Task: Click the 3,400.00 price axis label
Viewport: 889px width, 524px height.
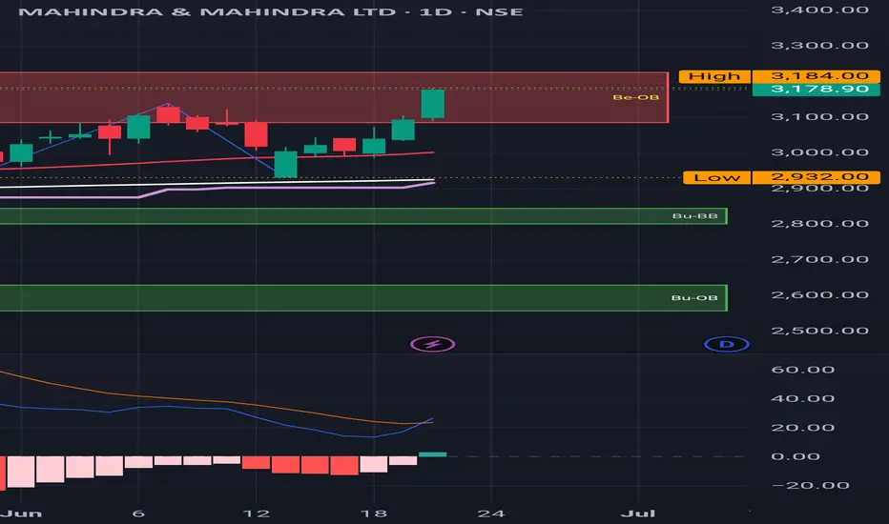Action: 819,10
